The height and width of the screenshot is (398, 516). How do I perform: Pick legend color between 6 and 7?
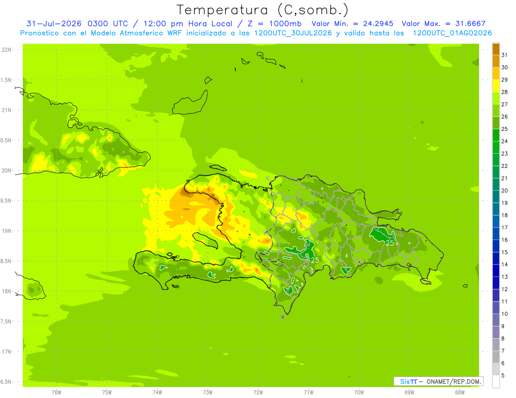click(496, 357)
